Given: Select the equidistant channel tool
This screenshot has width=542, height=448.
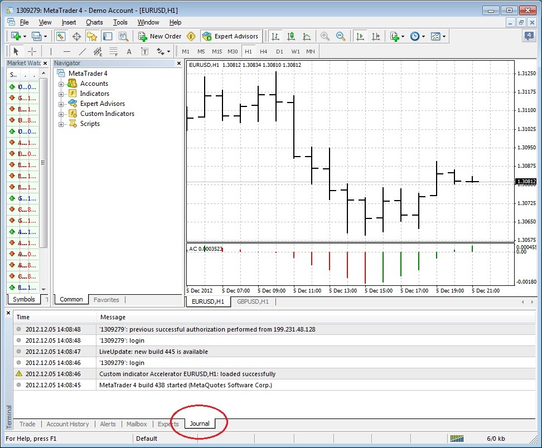Looking at the screenshot, I should (98, 51).
